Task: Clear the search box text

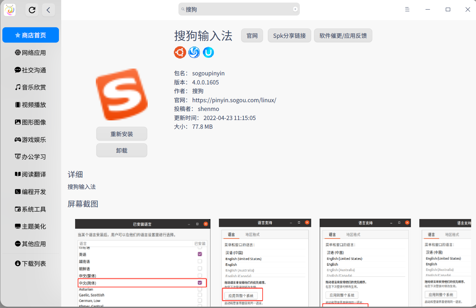Action: [x=295, y=9]
